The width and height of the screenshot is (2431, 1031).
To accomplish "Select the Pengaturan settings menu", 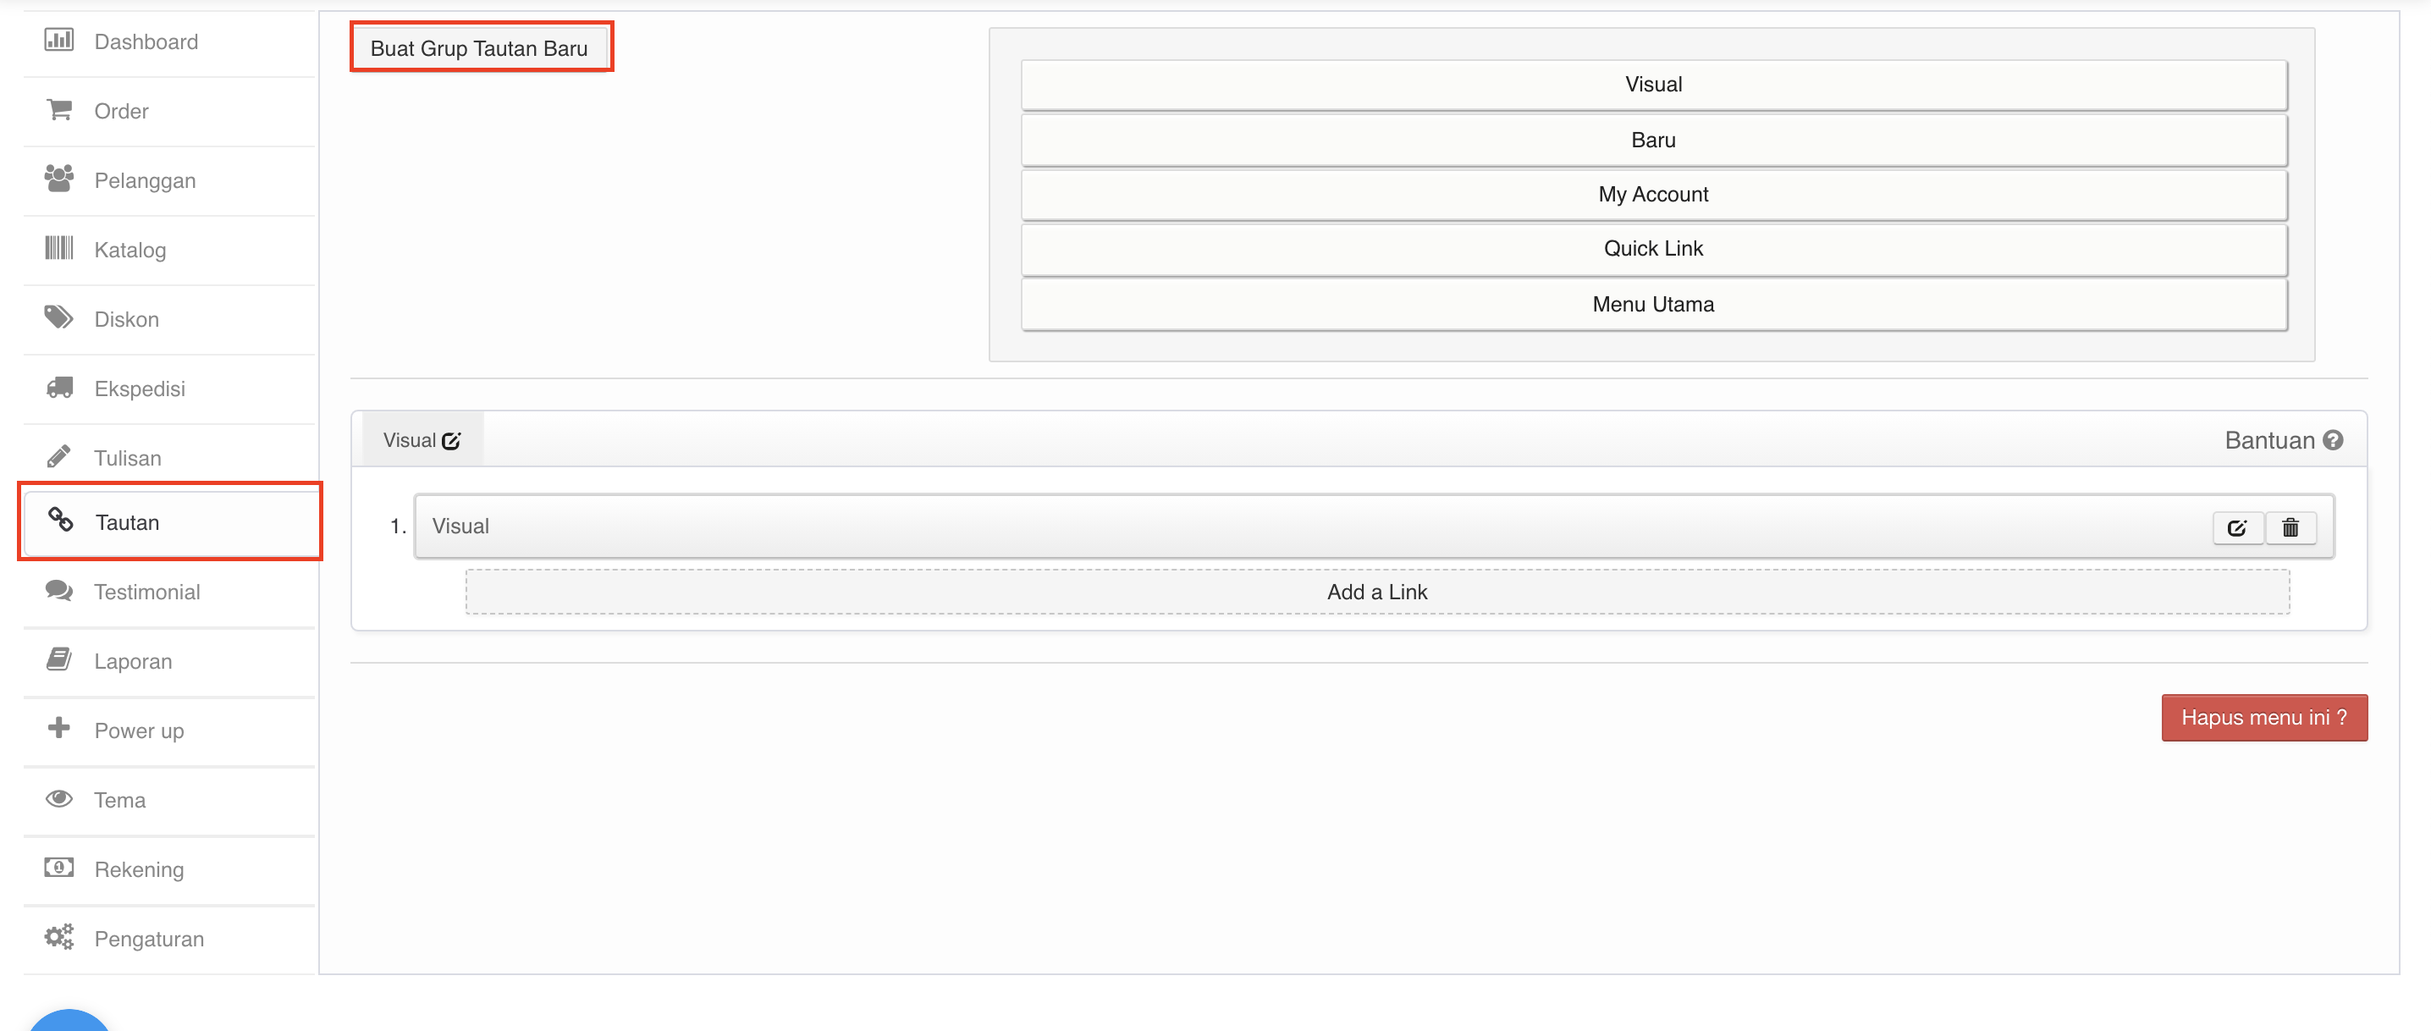I will point(148,939).
